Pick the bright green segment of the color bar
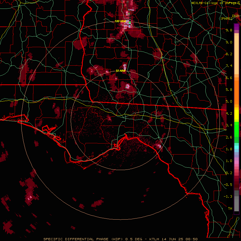Viewport: 241px width, 241px height. click(x=236, y=129)
